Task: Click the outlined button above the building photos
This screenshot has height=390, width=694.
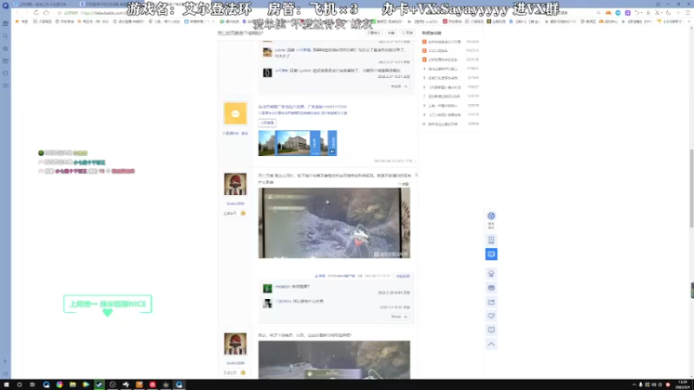Action: point(267,122)
